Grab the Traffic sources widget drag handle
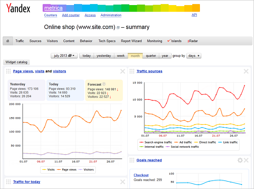Image resolution: width=254 pixels, height=189 pixels. point(132,71)
